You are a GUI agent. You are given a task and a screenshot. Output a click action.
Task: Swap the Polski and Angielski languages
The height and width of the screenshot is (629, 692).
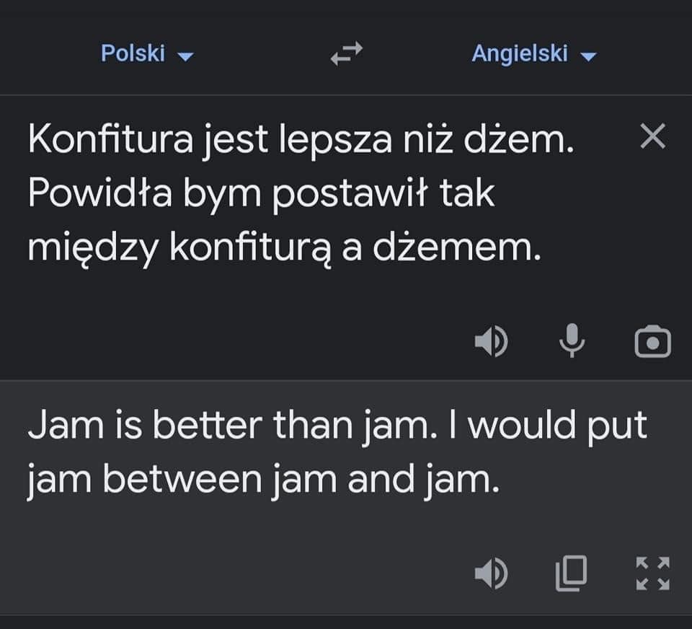click(347, 53)
